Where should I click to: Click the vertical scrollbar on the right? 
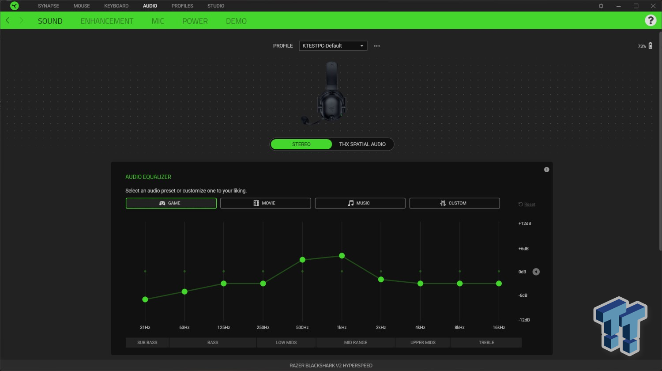coord(660,141)
